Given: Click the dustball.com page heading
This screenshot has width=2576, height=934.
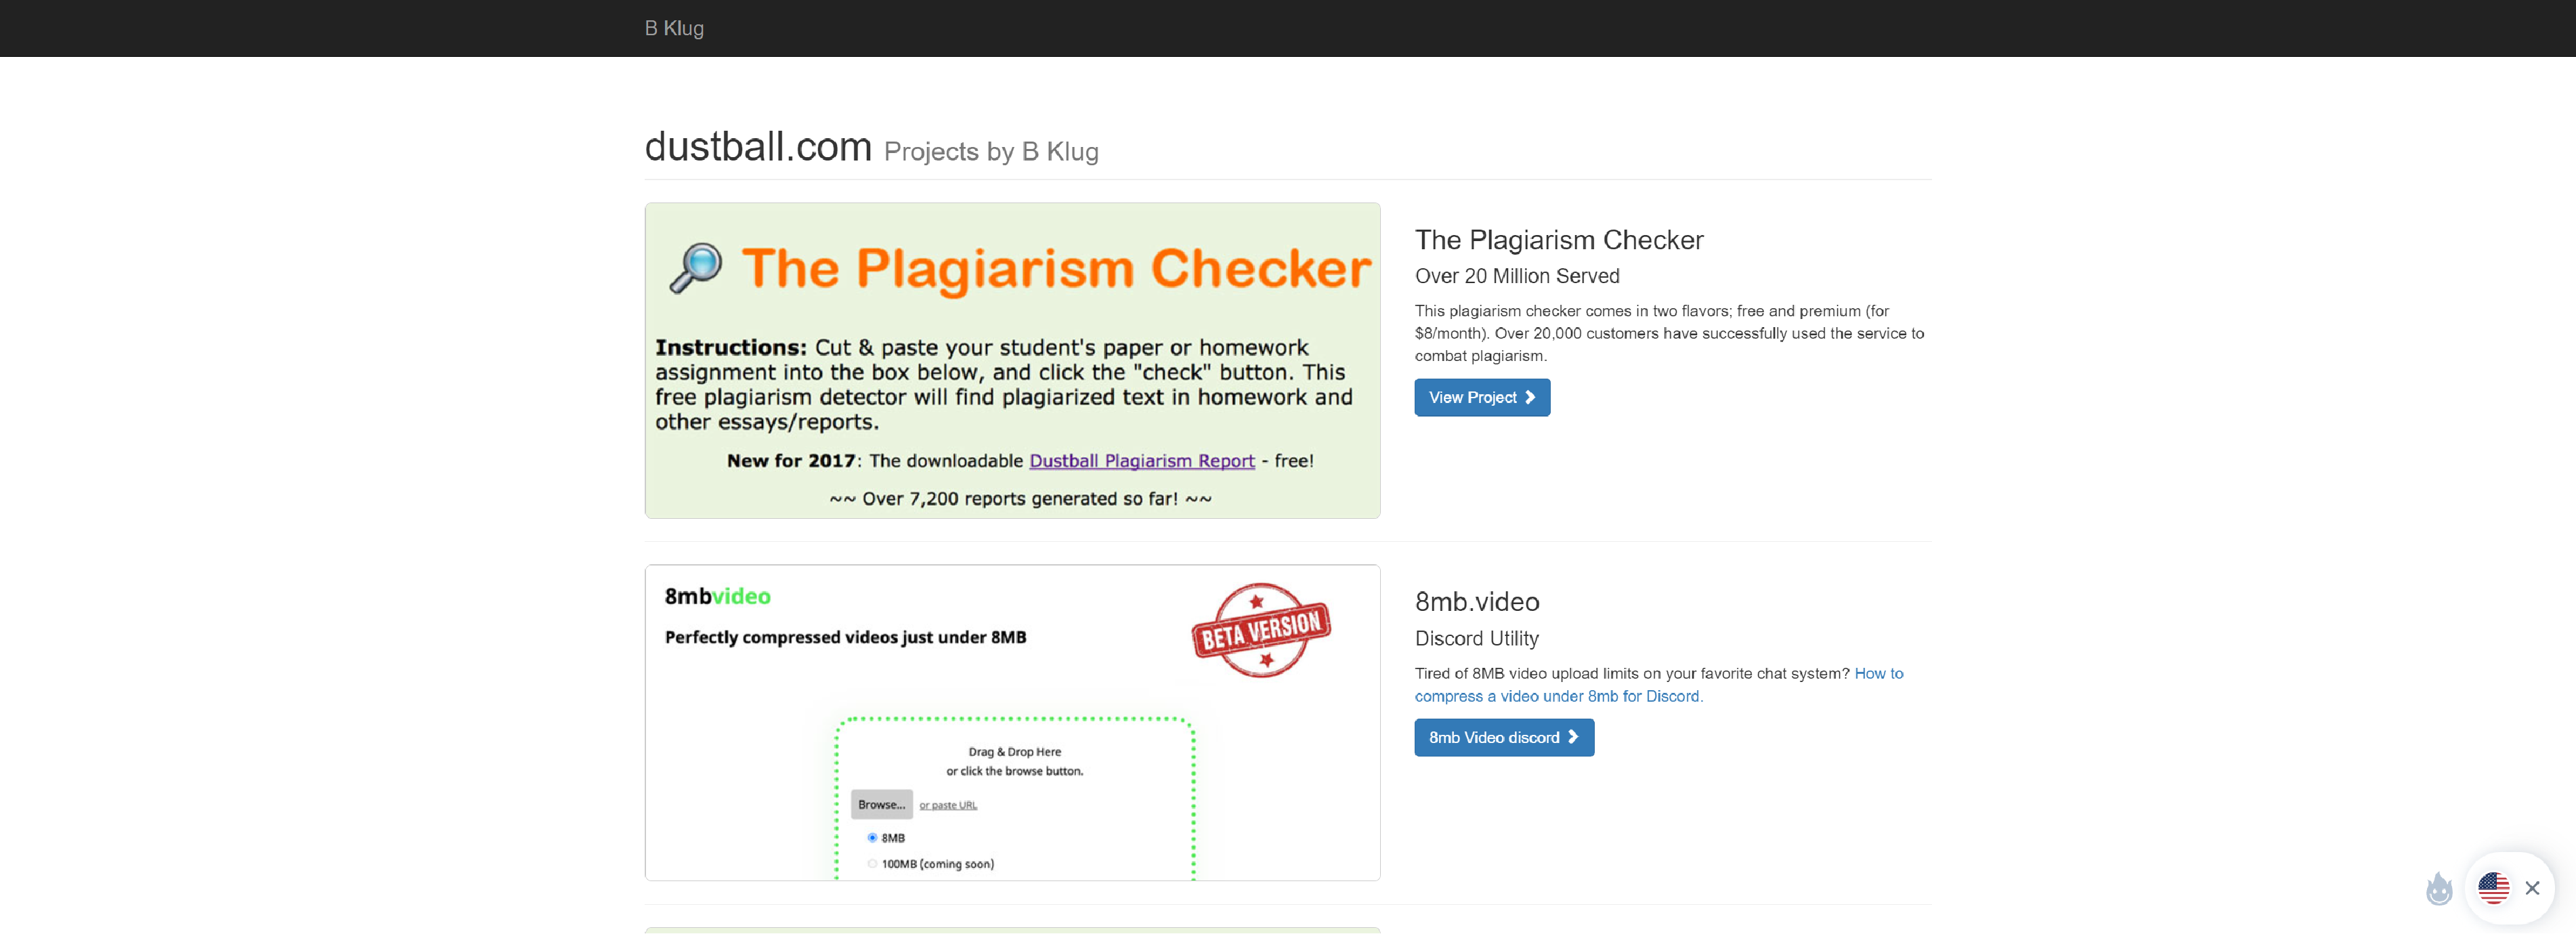Looking at the screenshot, I should point(758,146).
